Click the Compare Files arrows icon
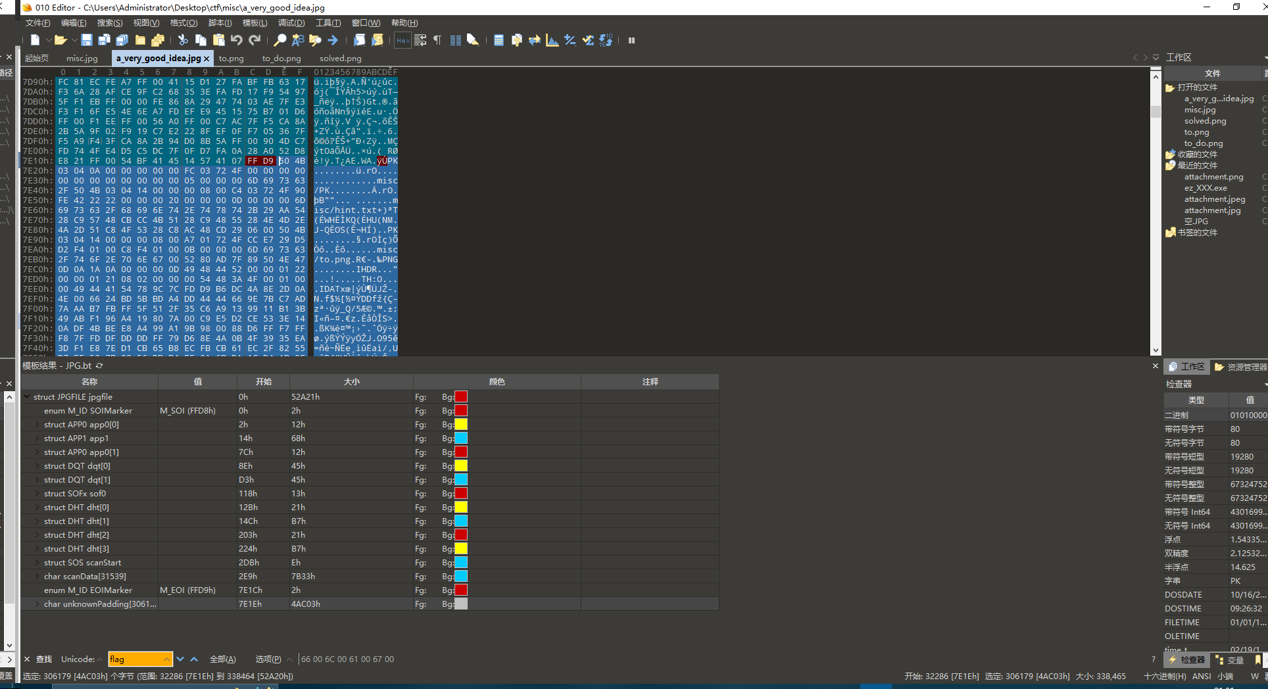 534,40
